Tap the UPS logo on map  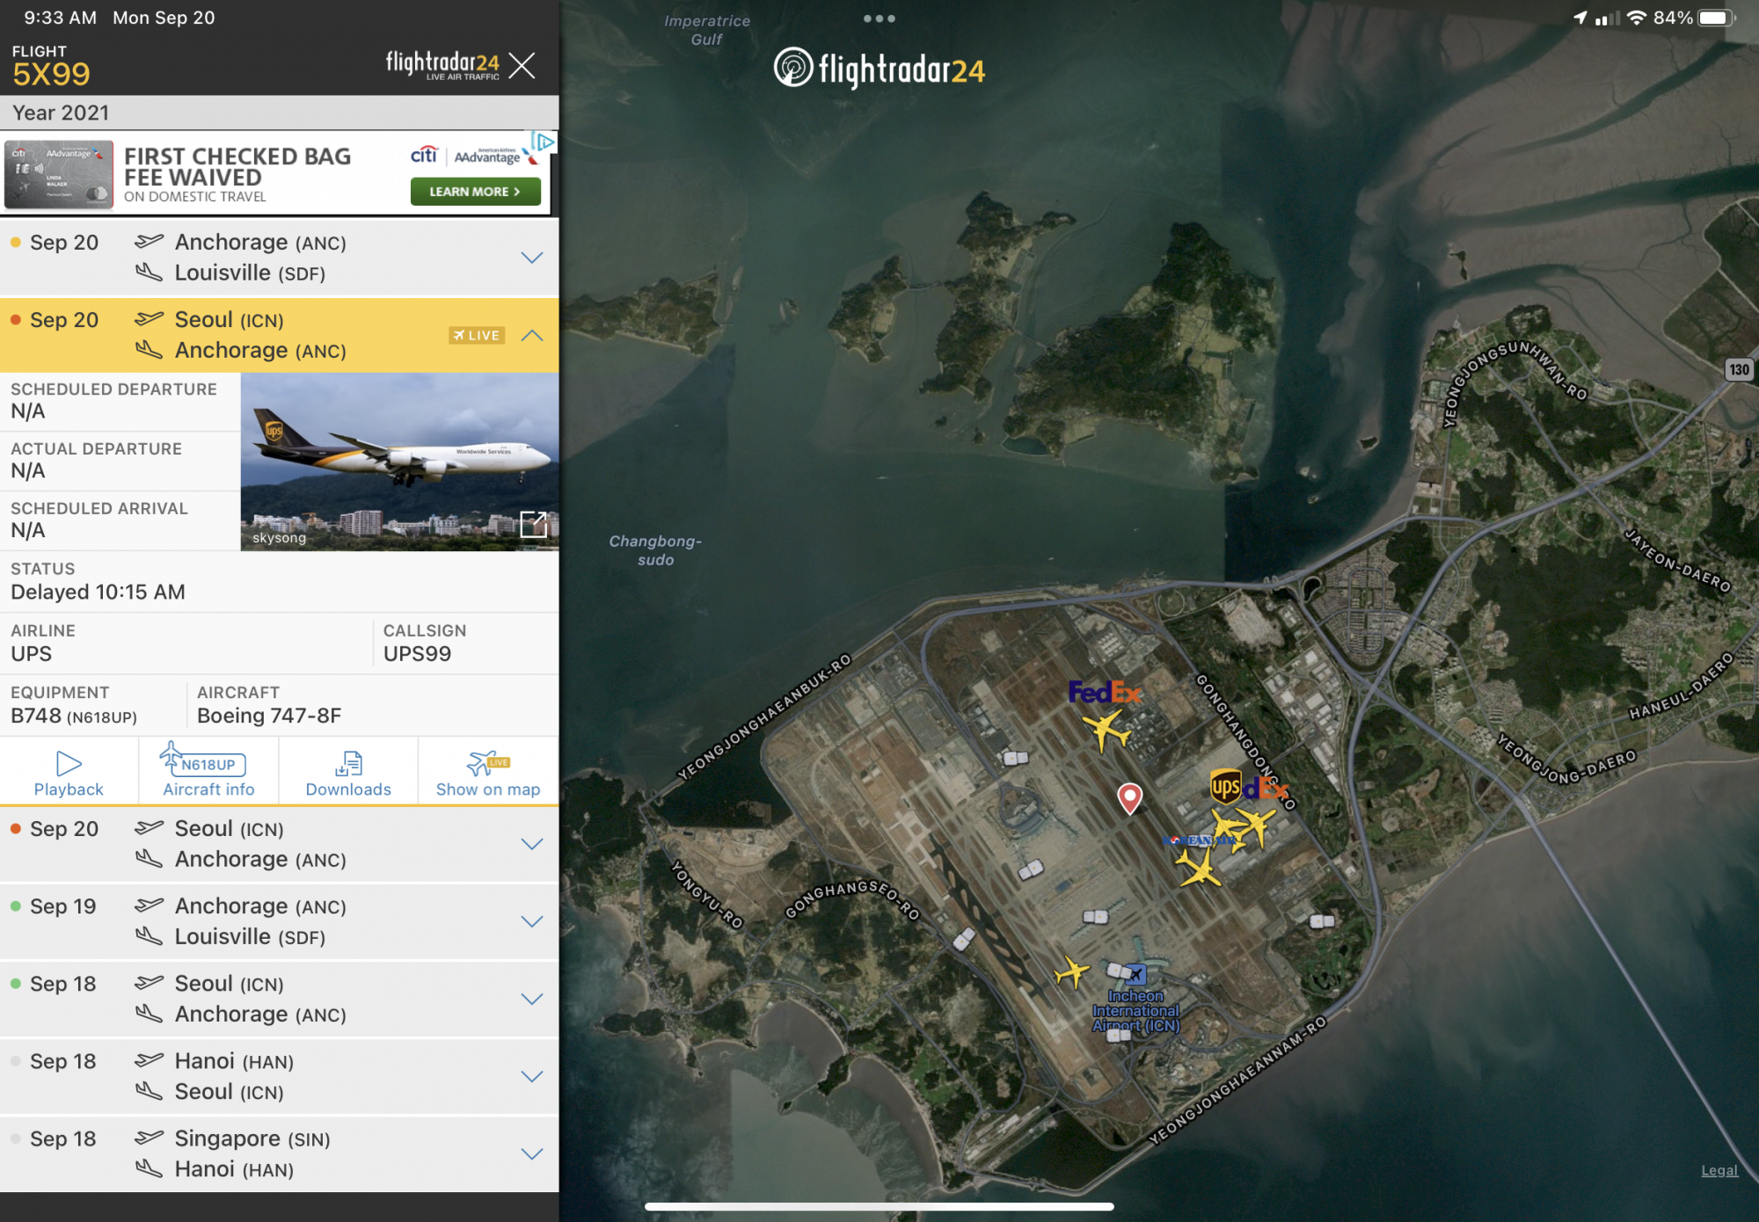[1225, 786]
